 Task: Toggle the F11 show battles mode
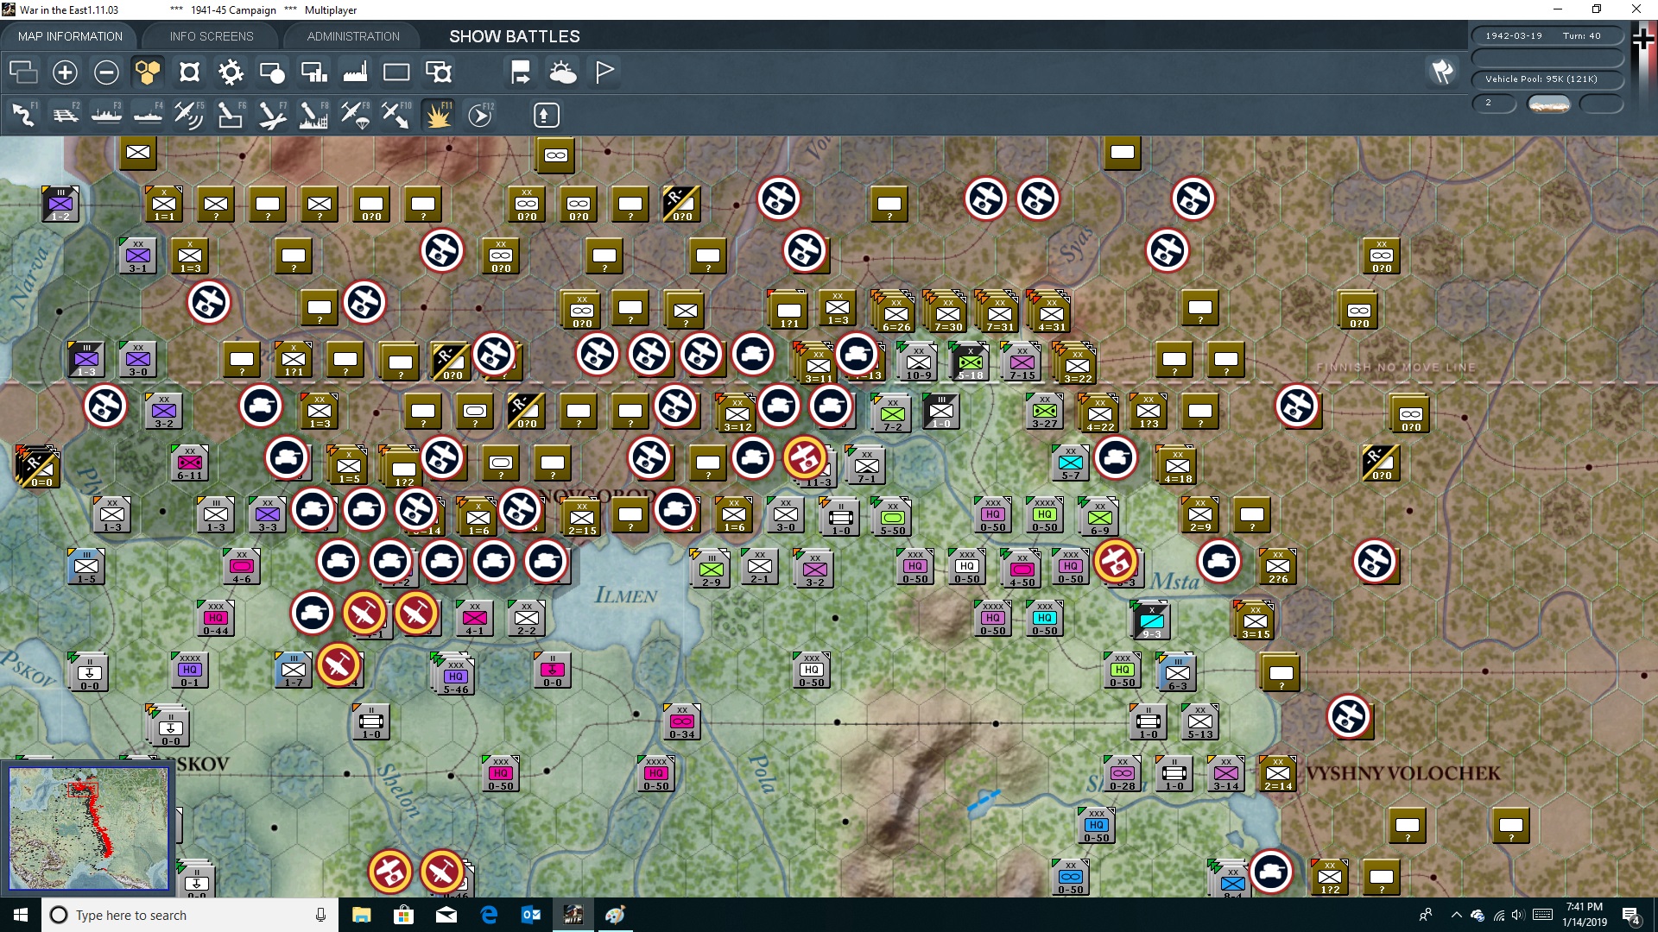pyautogui.click(x=437, y=114)
